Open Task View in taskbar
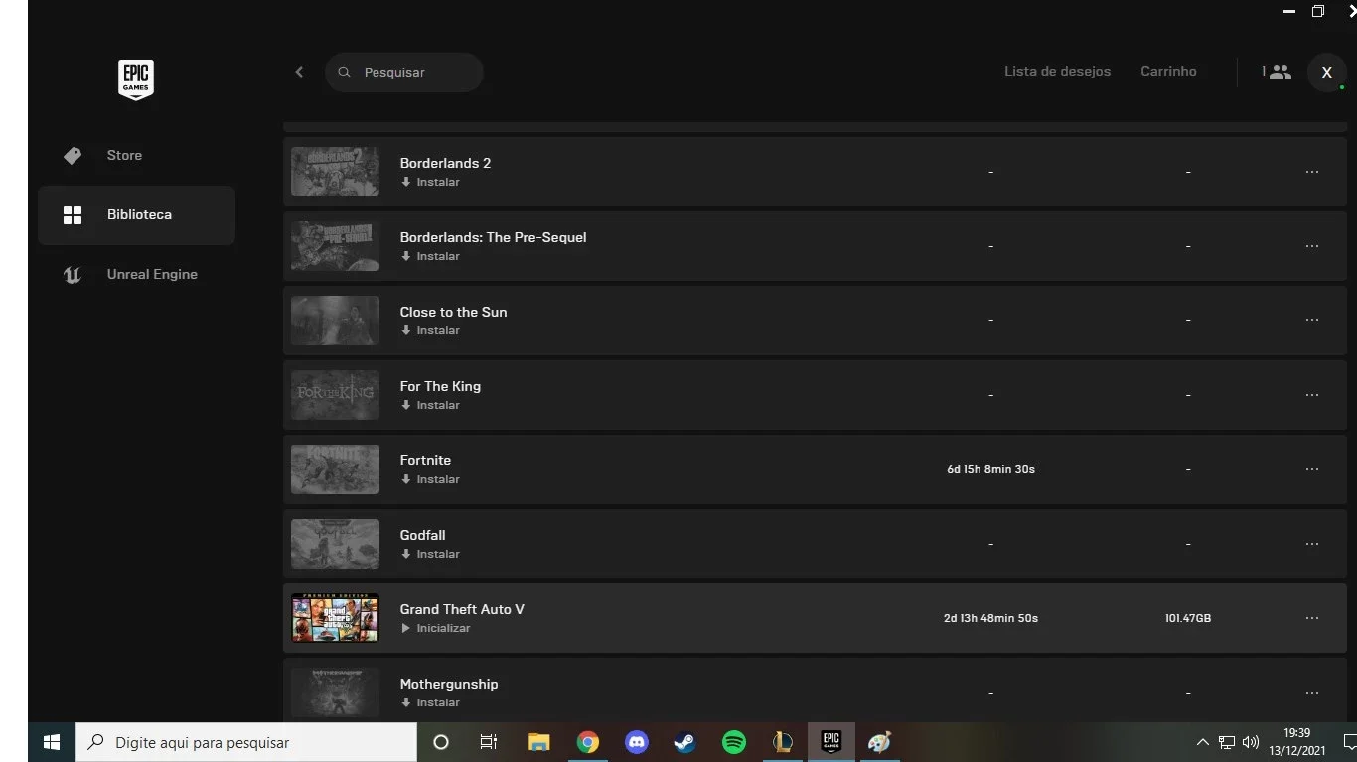1357x762 pixels. (488, 742)
